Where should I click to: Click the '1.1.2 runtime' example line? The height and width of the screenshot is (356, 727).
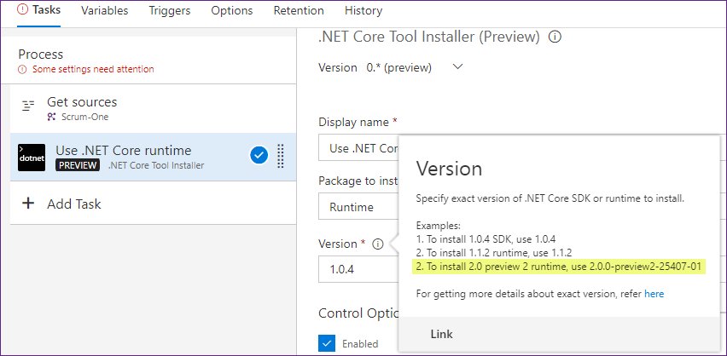(x=494, y=253)
